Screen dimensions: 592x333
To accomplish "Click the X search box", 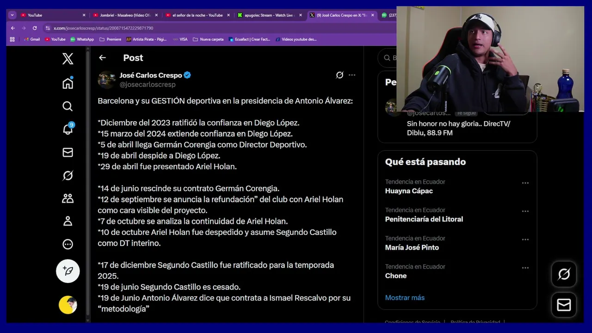I will coord(388,58).
